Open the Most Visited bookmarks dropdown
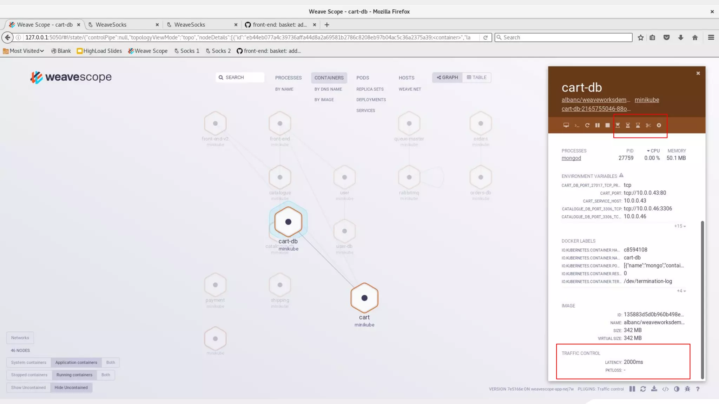719x404 pixels. 24,51
